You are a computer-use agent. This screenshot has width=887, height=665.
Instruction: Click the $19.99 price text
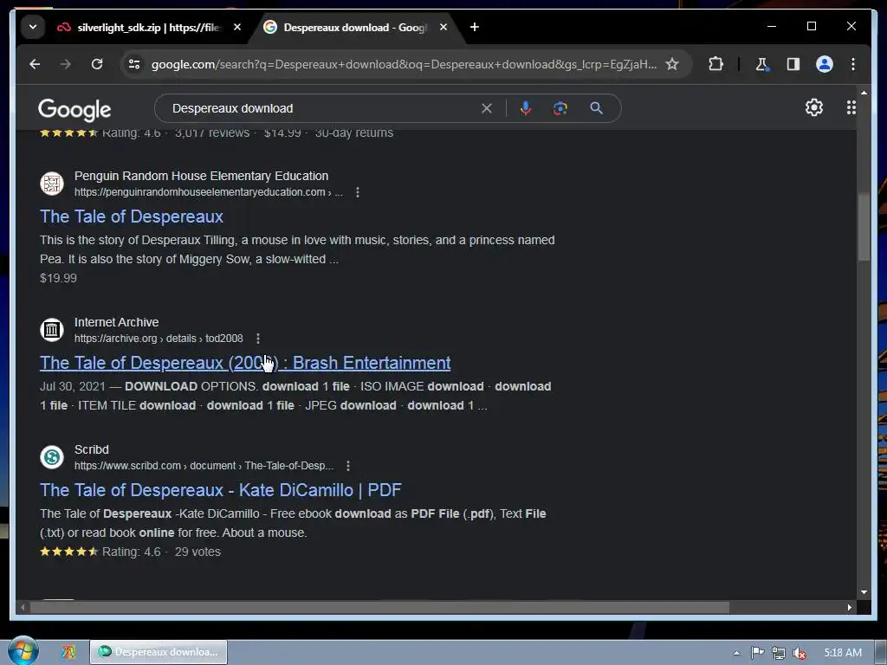58,278
